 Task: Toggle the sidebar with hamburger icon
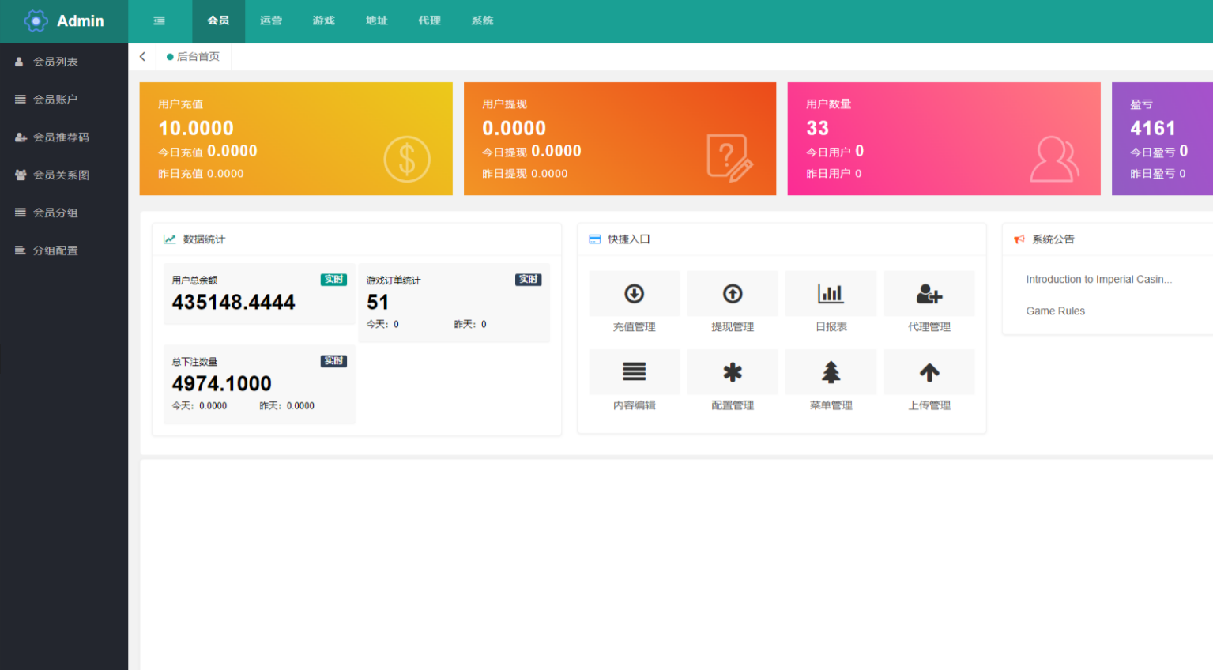tap(159, 21)
